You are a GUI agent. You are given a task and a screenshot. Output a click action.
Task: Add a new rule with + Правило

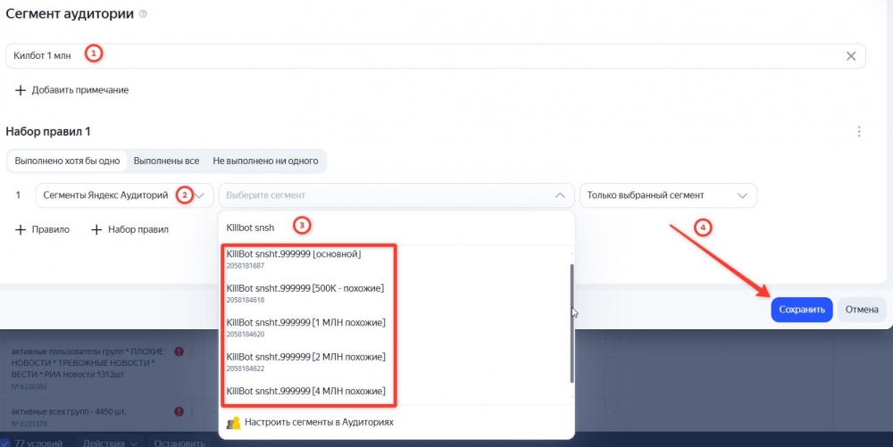point(42,230)
